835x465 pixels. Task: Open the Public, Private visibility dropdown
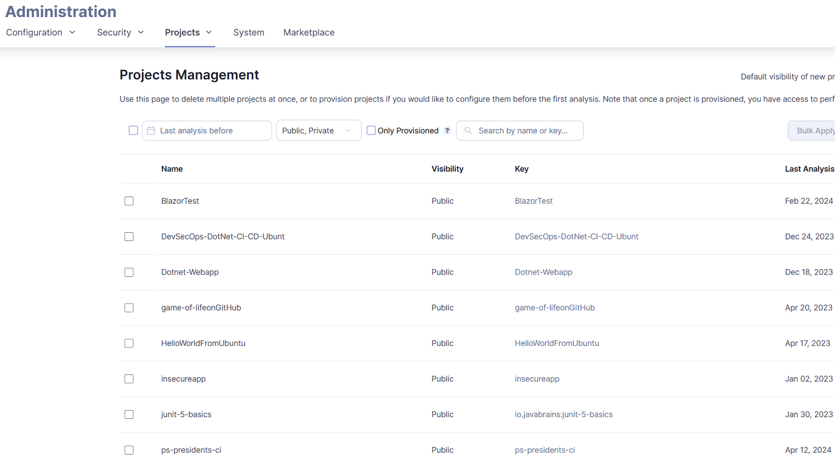click(318, 131)
